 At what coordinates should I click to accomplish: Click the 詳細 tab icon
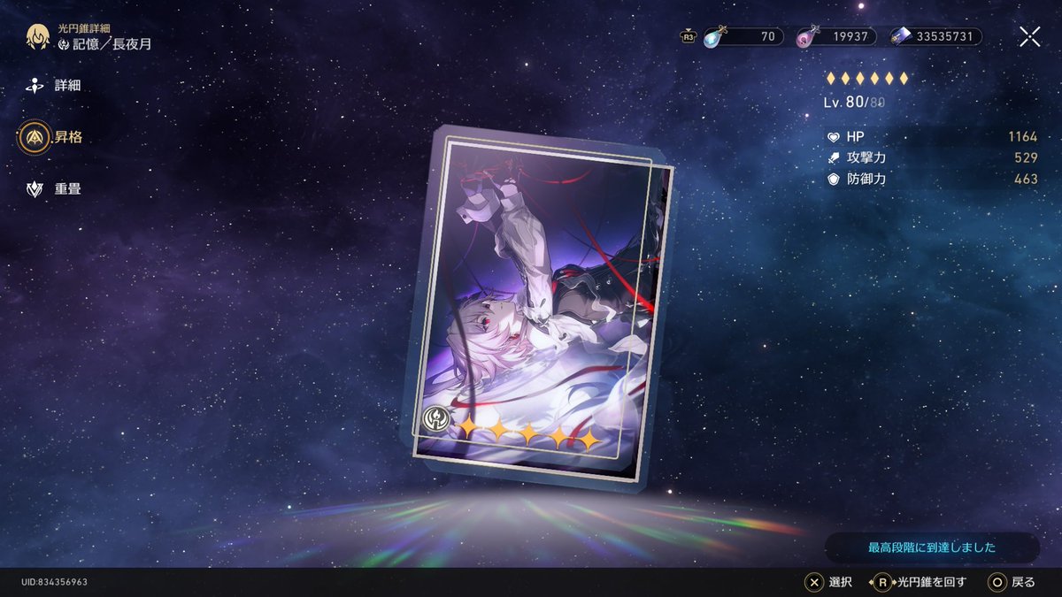(x=35, y=86)
